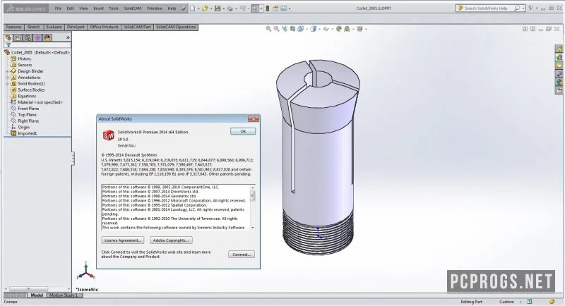The width and height of the screenshot is (565, 306).
Task: Click the Apply Scene icon
Action: pos(347,29)
